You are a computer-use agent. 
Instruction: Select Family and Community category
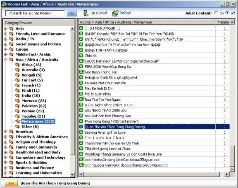[36, 147]
